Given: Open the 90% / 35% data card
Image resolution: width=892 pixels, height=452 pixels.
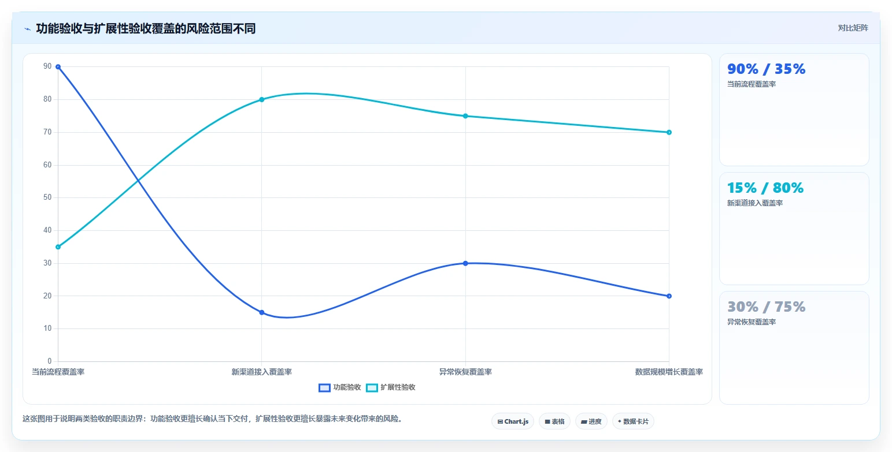Looking at the screenshot, I should point(794,110).
